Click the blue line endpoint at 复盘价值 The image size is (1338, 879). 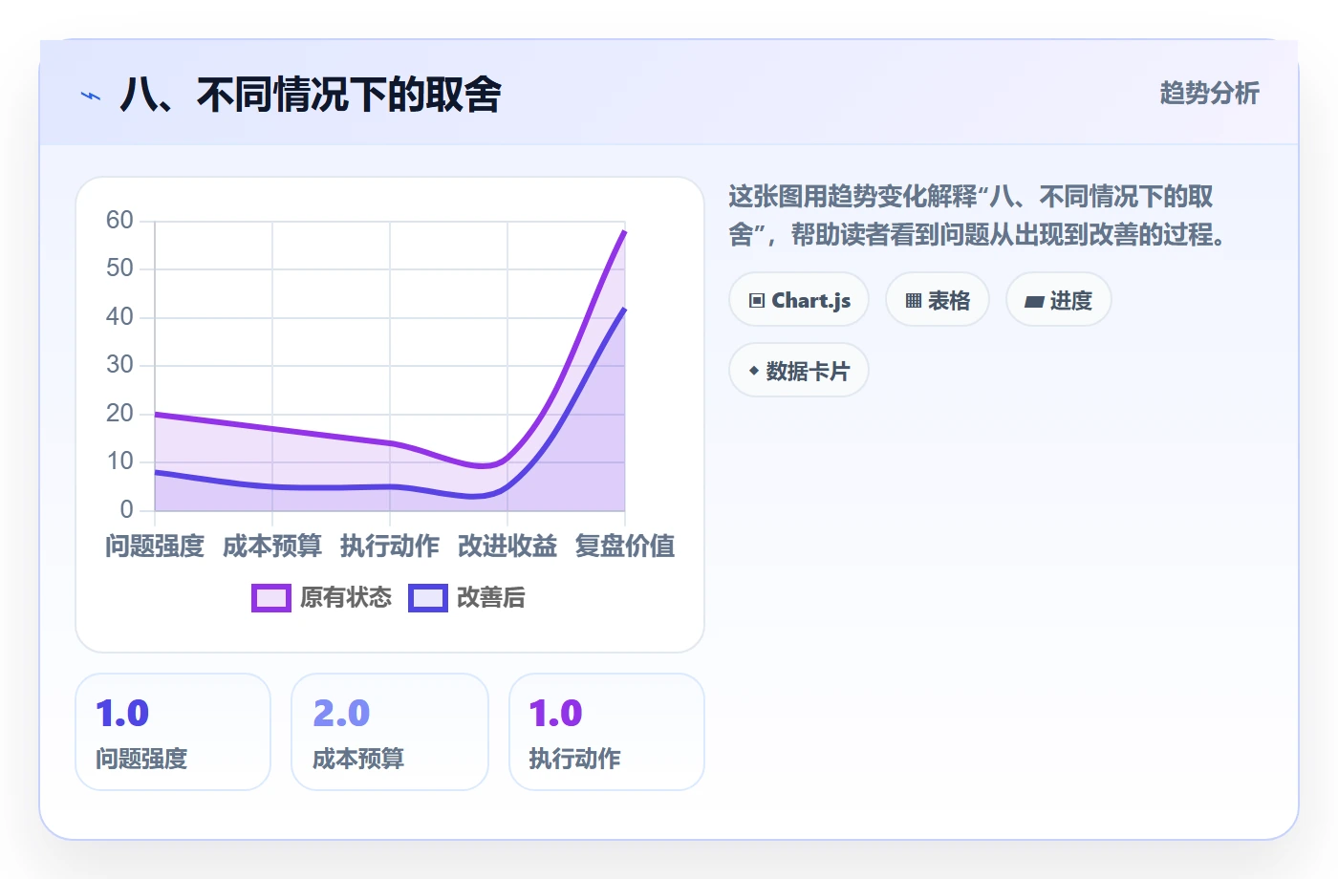[x=624, y=309]
